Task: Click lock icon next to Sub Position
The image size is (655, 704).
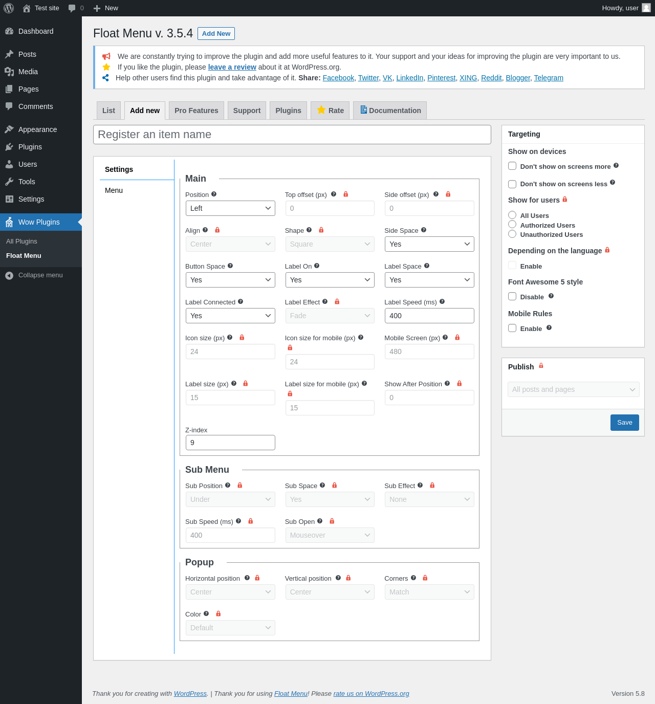Action: point(240,485)
